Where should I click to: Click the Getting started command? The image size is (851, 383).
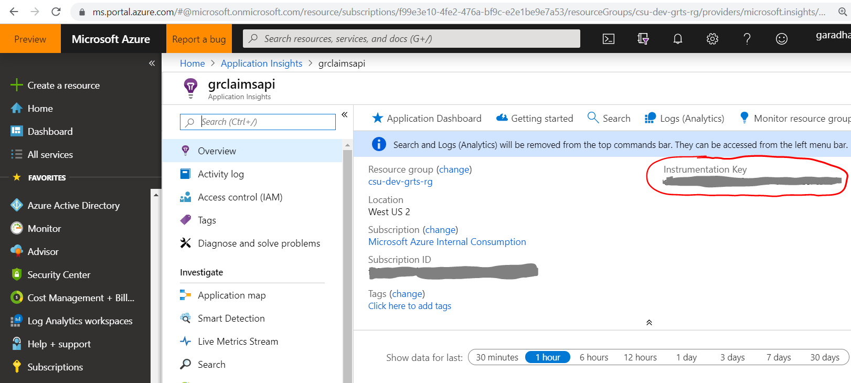click(535, 119)
